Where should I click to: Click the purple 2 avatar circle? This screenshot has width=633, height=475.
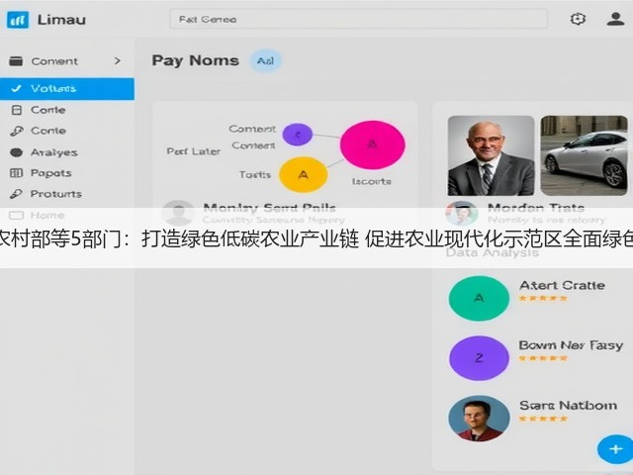click(x=479, y=358)
